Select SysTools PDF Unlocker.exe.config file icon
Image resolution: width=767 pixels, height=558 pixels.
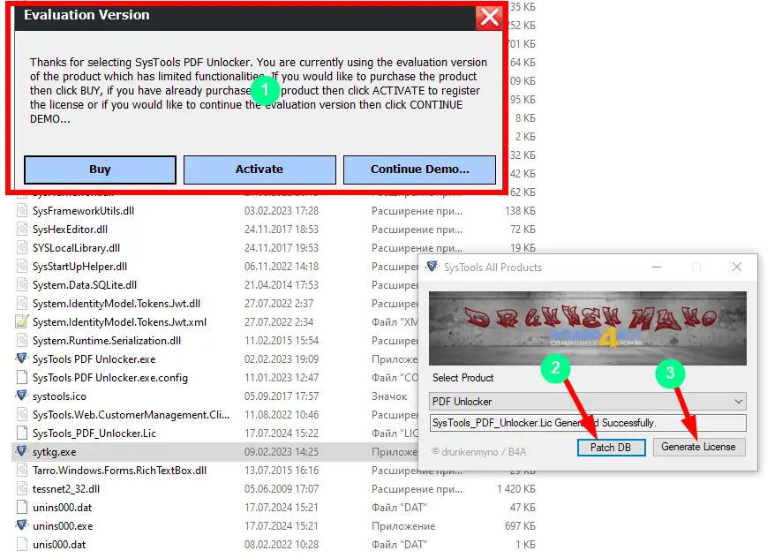22,378
